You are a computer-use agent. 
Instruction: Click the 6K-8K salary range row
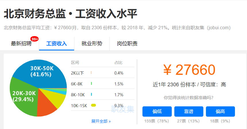102,84
